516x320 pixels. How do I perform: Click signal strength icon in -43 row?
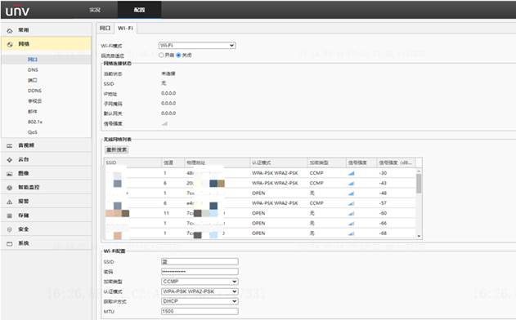pyautogui.click(x=351, y=184)
